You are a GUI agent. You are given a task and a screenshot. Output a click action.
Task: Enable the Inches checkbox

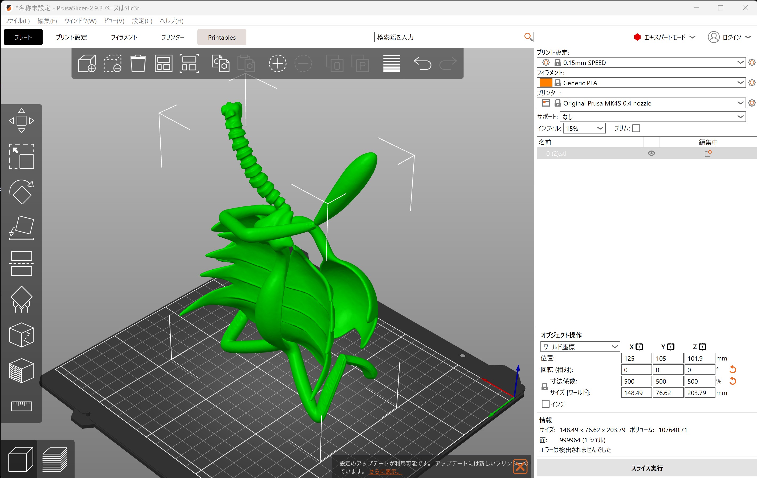coord(546,404)
